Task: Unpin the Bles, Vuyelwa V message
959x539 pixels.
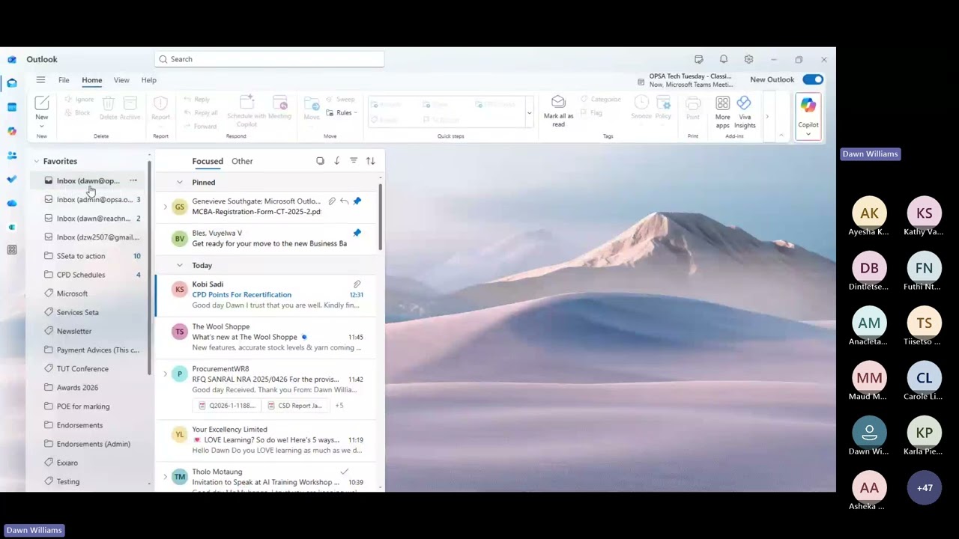Action: point(357,233)
